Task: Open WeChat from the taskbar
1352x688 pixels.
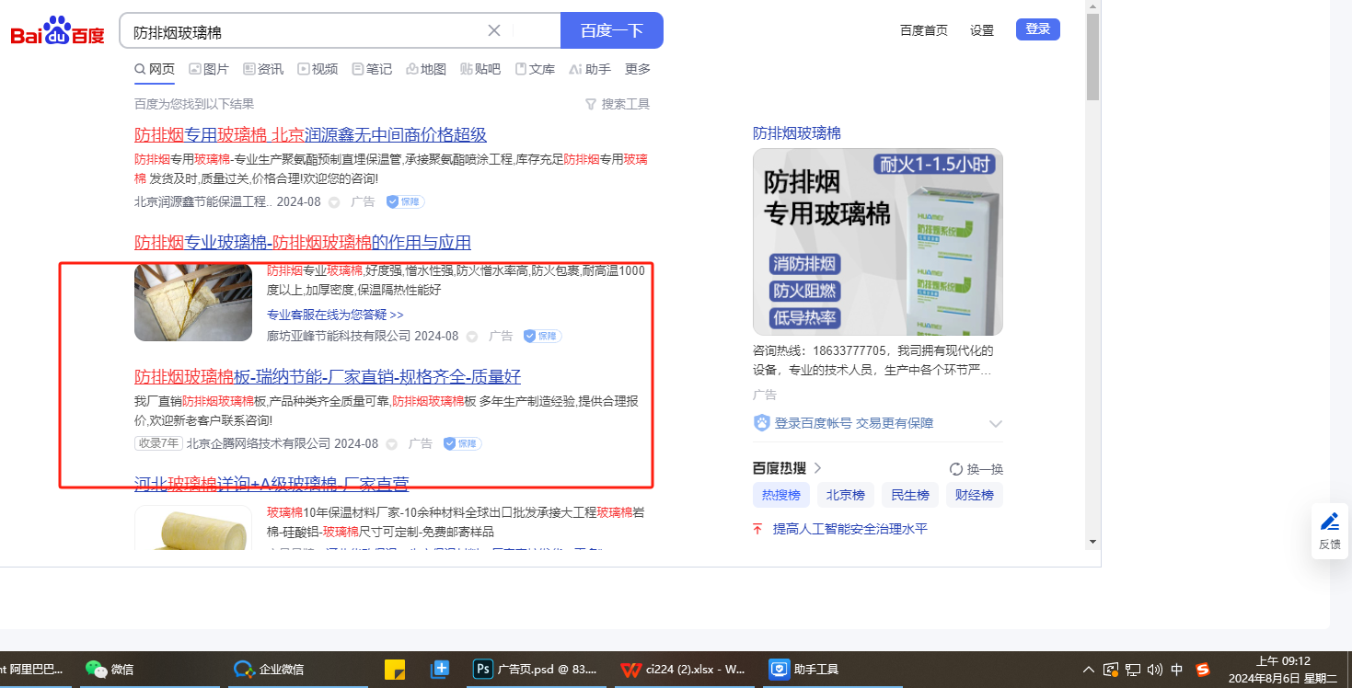Action: (x=110, y=669)
